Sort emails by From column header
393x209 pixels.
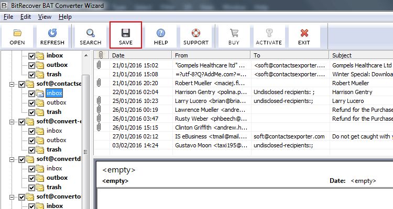pyautogui.click(x=211, y=55)
